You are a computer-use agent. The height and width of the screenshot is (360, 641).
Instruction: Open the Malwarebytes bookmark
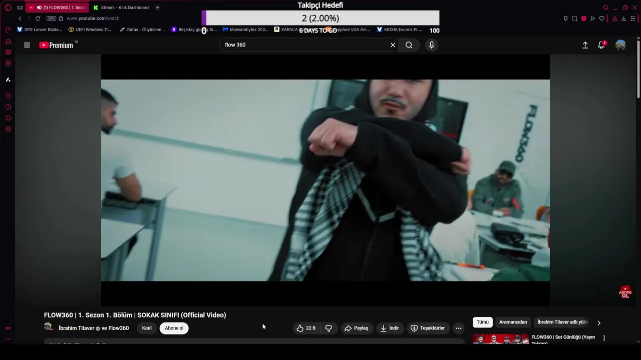[245, 29]
